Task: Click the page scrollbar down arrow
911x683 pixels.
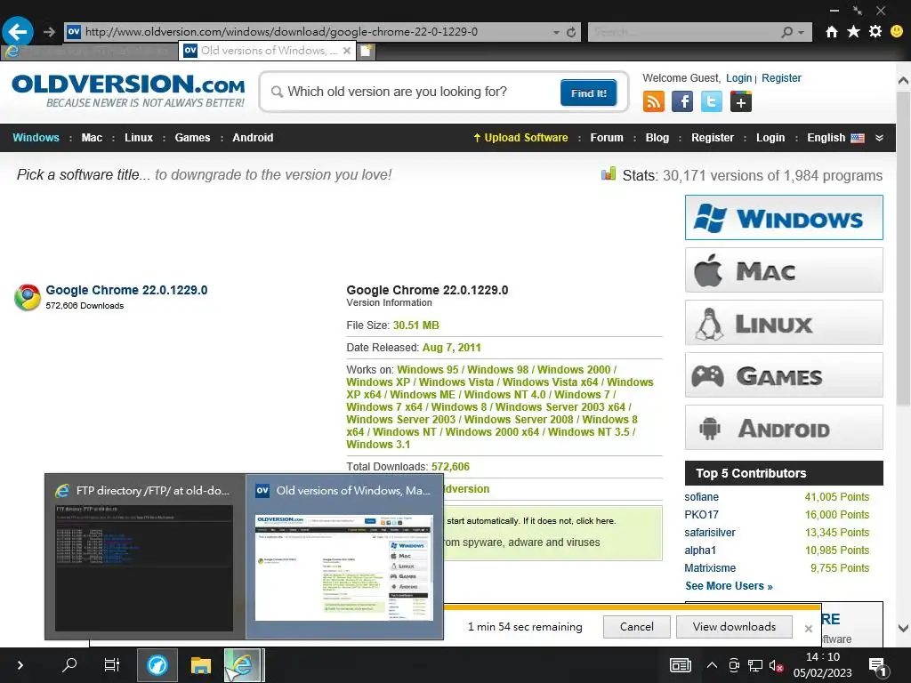Action: (x=903, y=628)
